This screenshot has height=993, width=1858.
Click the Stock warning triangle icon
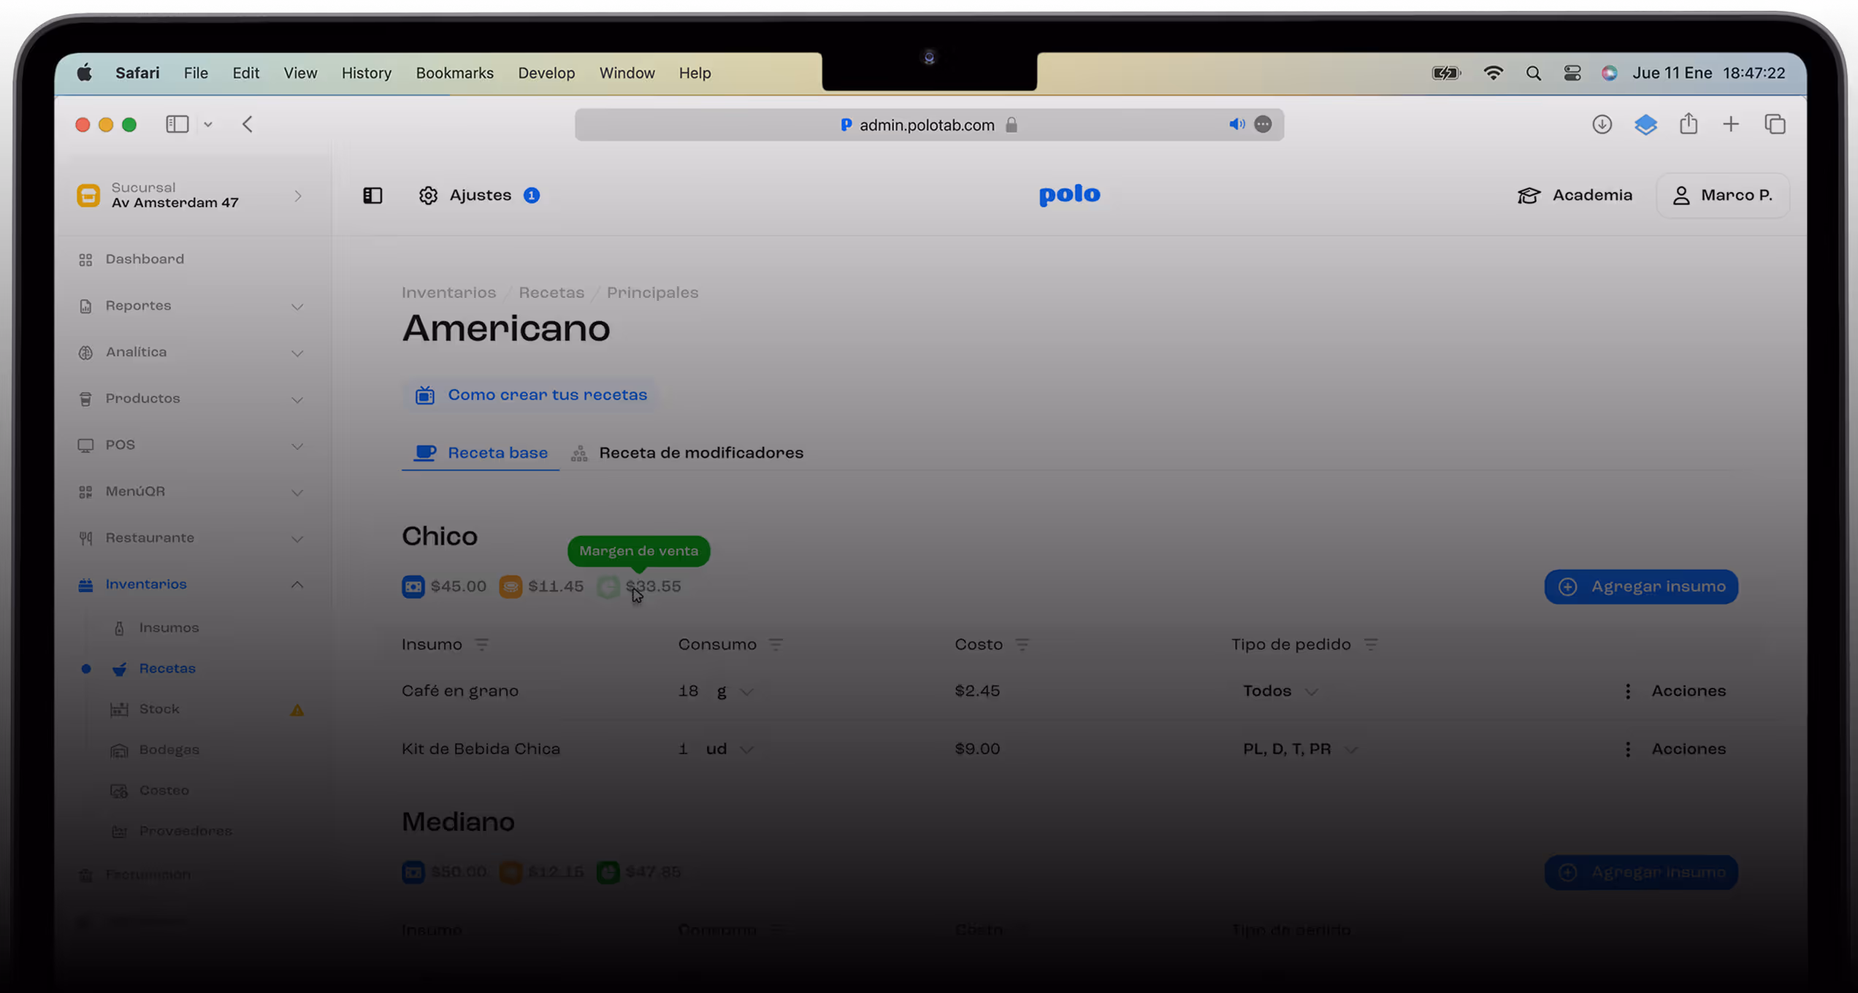pyautogui.click(x=297, y=710)
